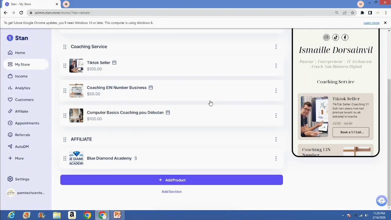The image size is (391, 220).
Task: Click the Ismaille Dorsainvil name in preview
Action: tap(336, 50)
